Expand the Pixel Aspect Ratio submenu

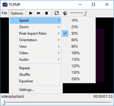click(x=35, y=33)
